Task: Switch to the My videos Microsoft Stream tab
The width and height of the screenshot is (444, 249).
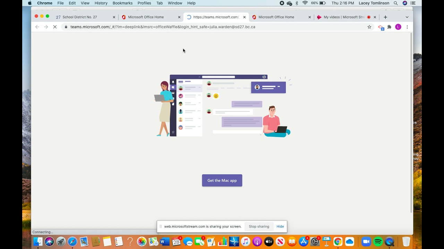Action: [x=346, y=17]
